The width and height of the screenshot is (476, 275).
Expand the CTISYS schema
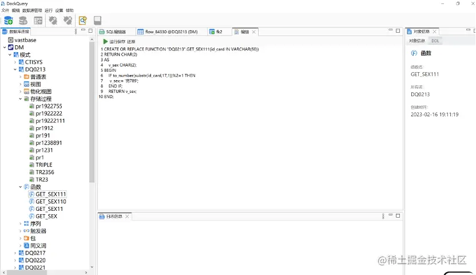point(15,62)
